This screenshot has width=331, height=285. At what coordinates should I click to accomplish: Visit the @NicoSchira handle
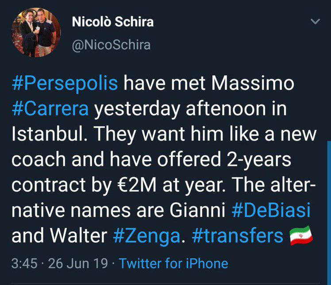tap(111, 45)
